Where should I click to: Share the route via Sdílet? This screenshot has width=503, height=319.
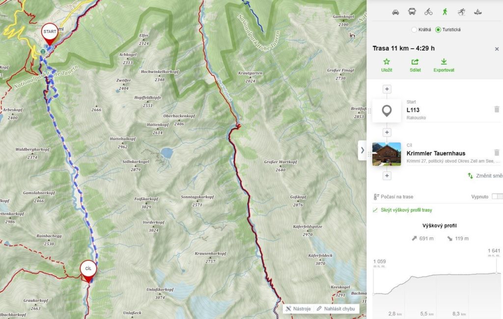tap(415, 65)
